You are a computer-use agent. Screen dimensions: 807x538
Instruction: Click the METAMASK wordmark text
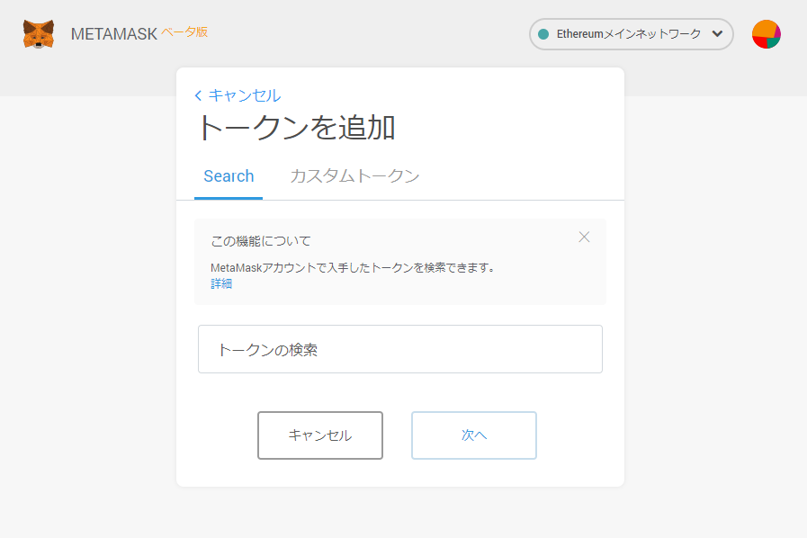113,35
